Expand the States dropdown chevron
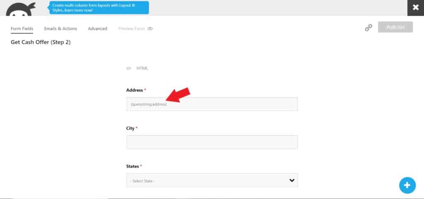424x199 pixels. point(292,180)
